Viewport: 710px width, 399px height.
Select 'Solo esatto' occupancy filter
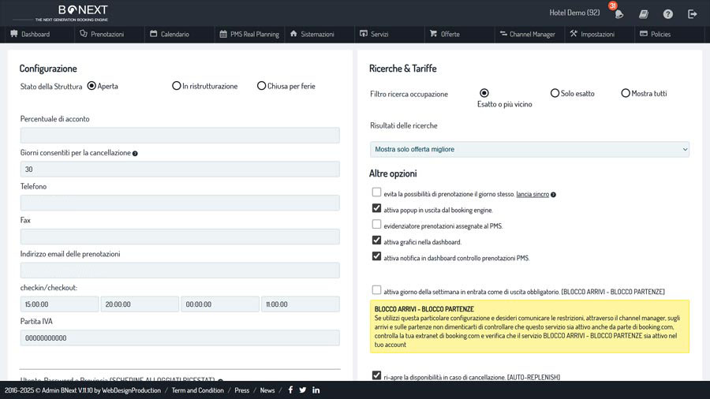tap(555, 93)
